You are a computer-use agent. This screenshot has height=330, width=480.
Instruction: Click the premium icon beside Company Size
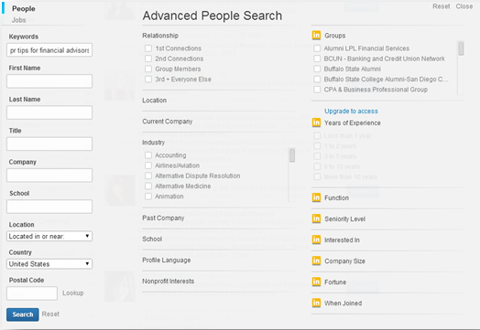[x=316, y=261]
